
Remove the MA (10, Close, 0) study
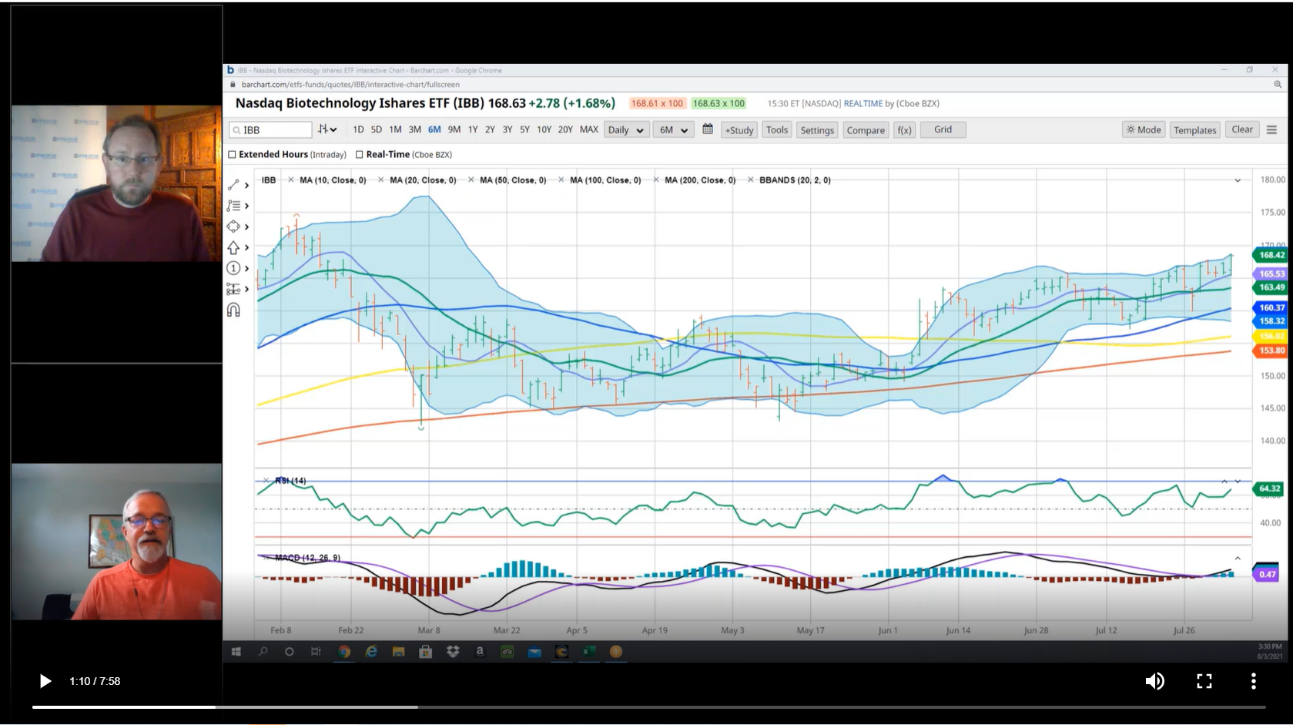click(x=291, y=180)
